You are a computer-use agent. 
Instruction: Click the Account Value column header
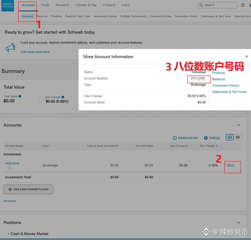coord(144,146)
